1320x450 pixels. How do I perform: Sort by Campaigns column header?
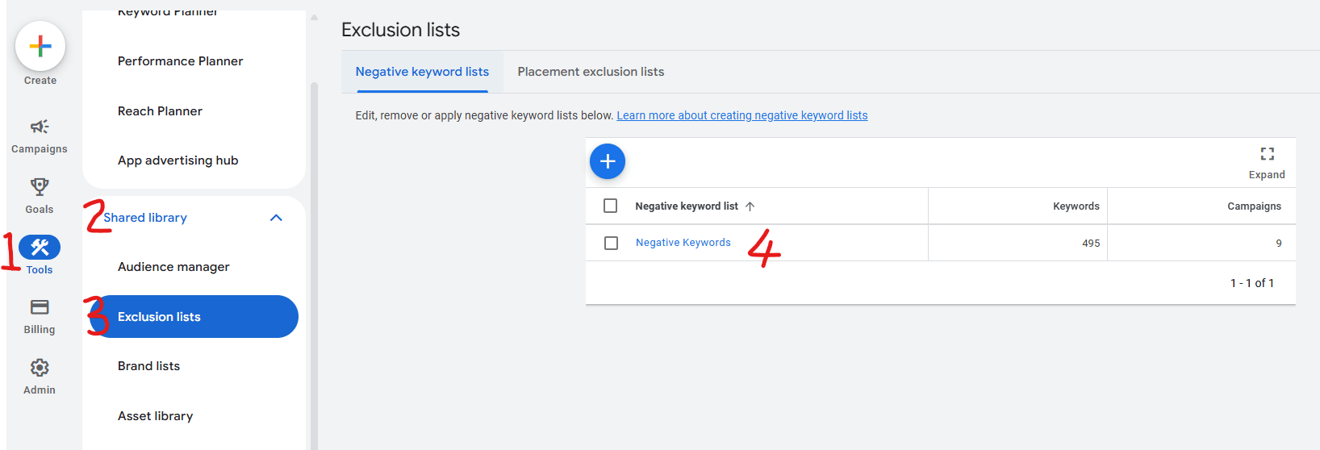(1254, 206)
